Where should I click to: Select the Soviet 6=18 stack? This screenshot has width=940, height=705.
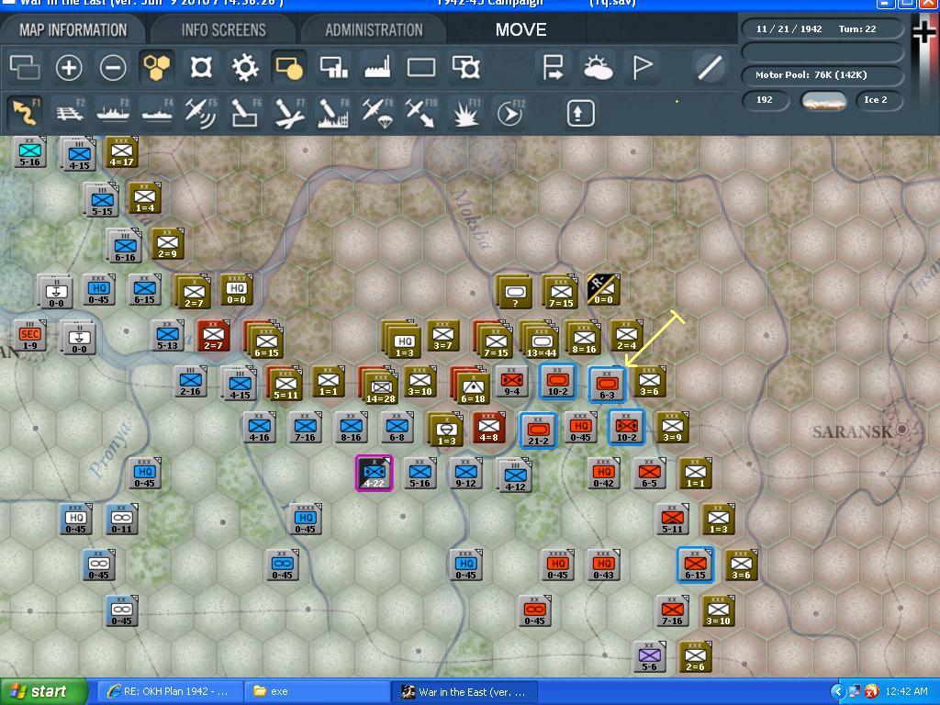[471, 385]
